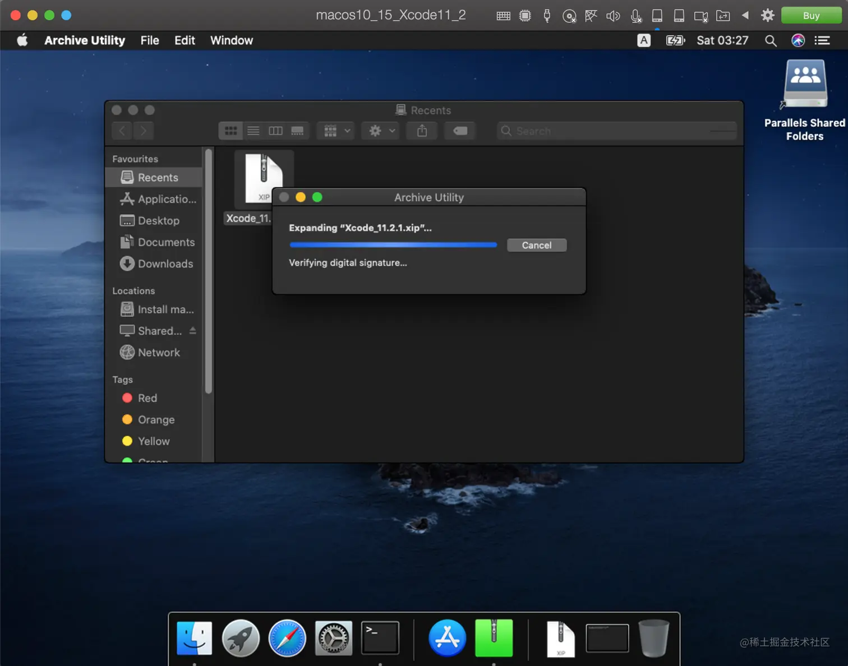The height and width of the screenshot is (666, 848).
Task: Open Siri from the menu bar
Action: 798,40
